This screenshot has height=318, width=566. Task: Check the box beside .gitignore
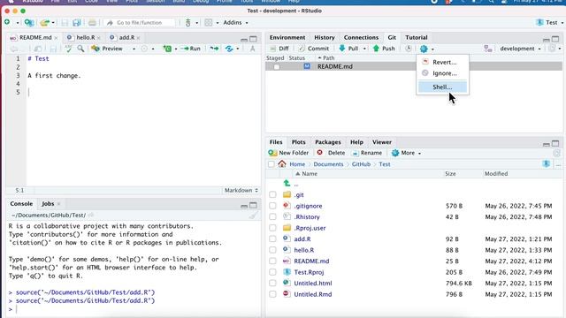(x=272, y=206)
